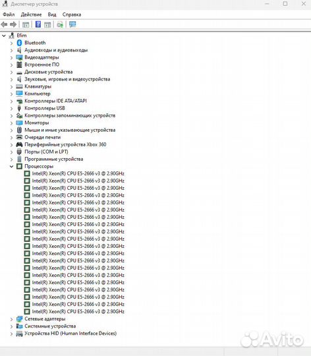The width and height of the screenshot is (311, 356).
Task: Expand Дисковые устройства arrow
Action: click(12, 72)
